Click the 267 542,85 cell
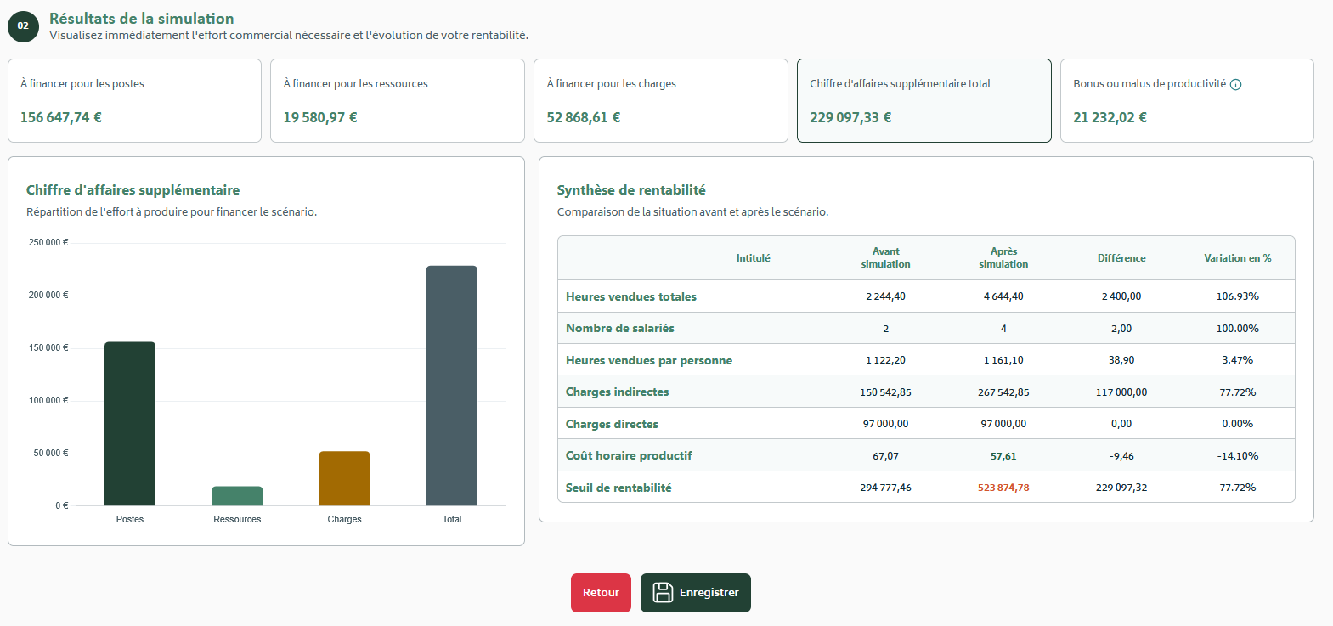The width and height of the screenshot is (1333, 626). tap(1003, 392)
